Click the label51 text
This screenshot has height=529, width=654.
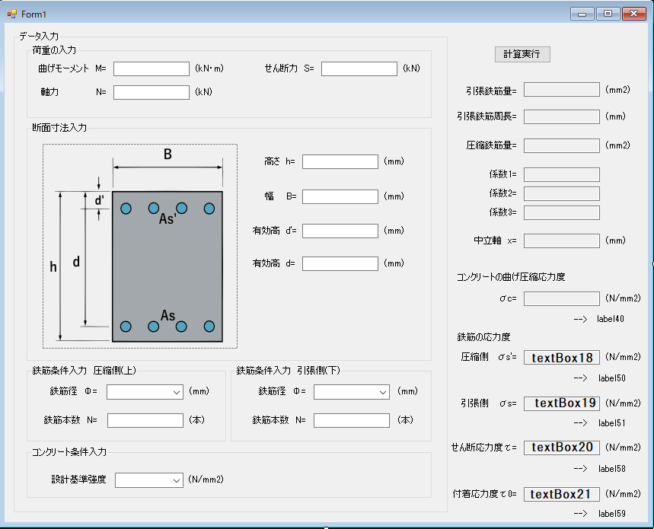coord(612,423)
